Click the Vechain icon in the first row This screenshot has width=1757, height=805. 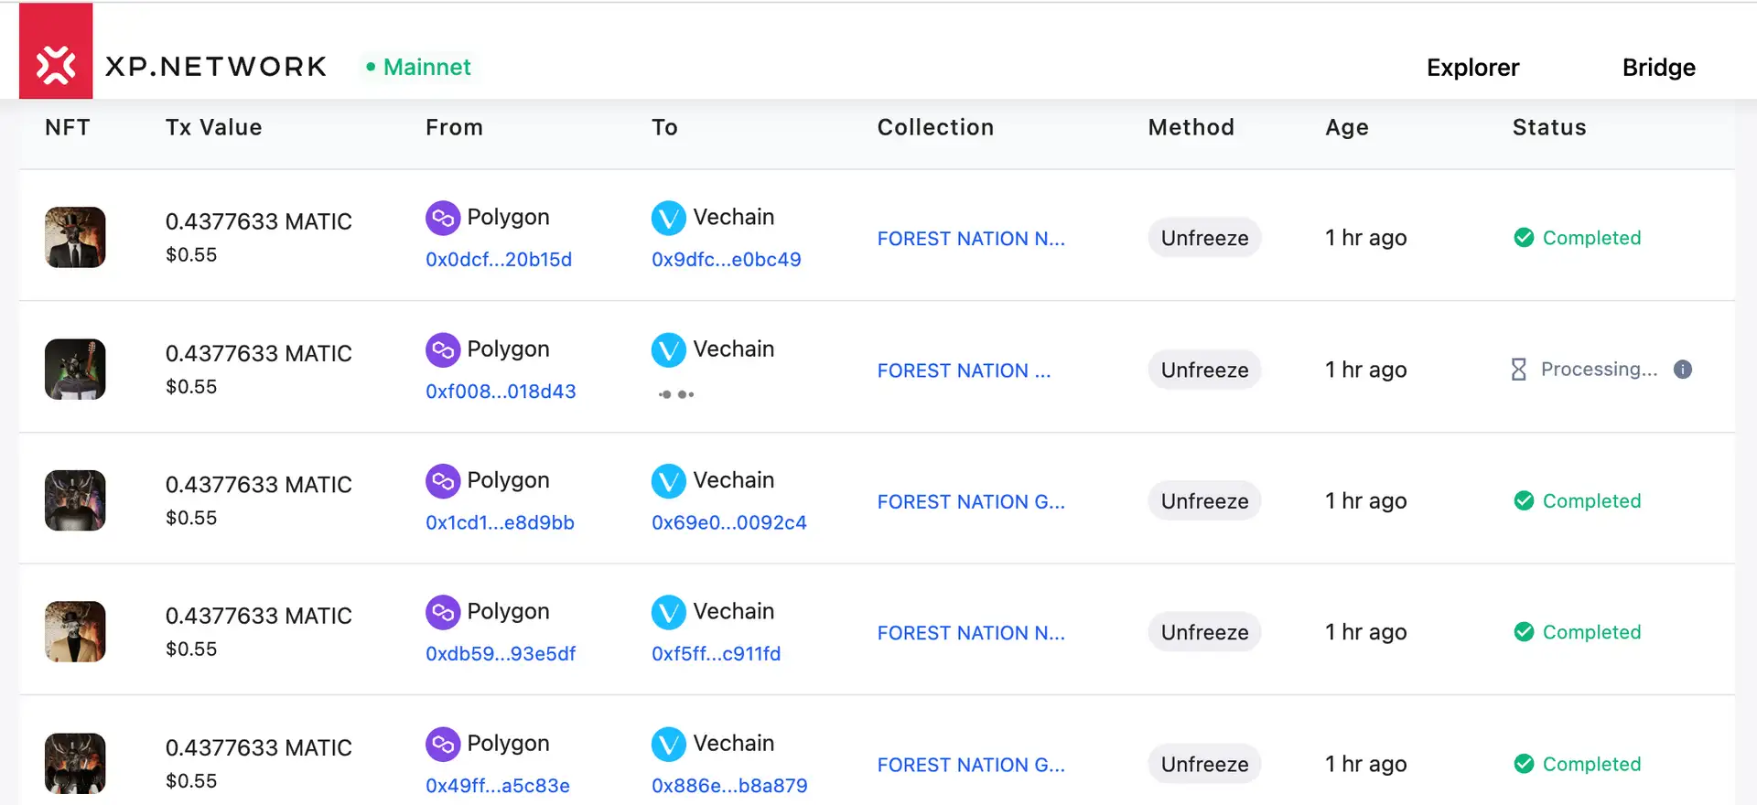coord(668,218)
